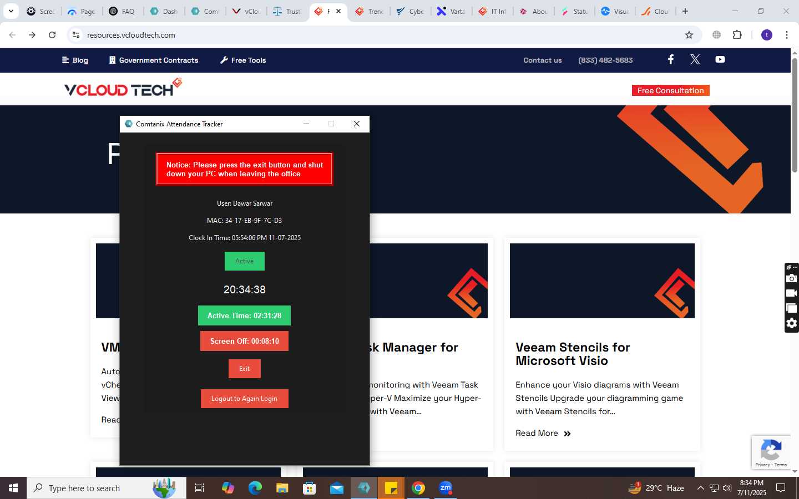This screenshot has width=799, height=499.
Task: Go forward in browser history
Action: tap(32, 35)
